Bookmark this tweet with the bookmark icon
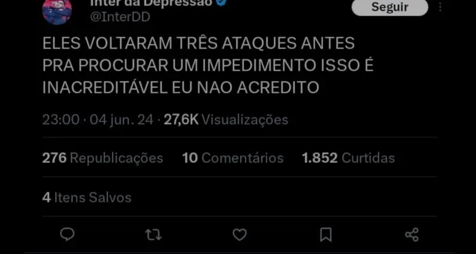The width and height of the screenshot is (476, 254). click(x=326, y=235)
